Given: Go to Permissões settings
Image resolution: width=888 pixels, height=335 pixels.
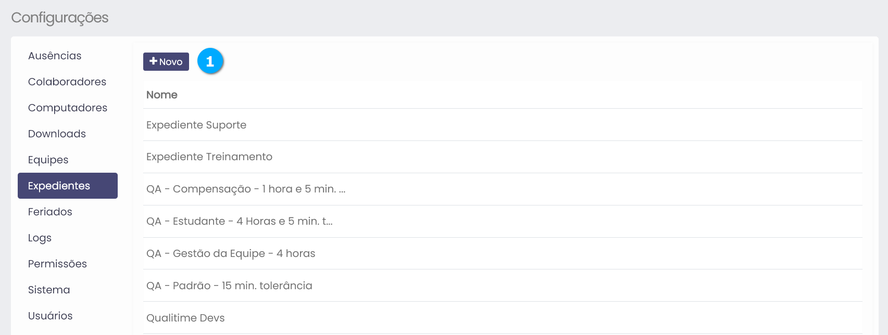Looking at the screenshot, I should tap(57, 264).
